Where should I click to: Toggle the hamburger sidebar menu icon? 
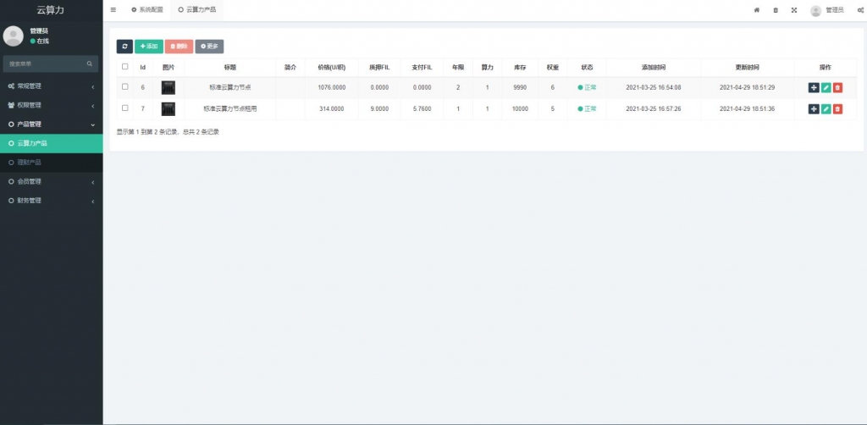click(x=113, y=10)
